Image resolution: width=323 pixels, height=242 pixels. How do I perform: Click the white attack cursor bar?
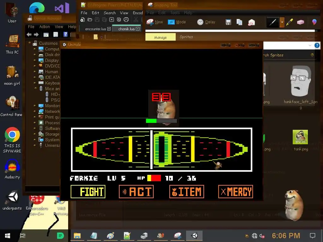[x=151, y=150]
